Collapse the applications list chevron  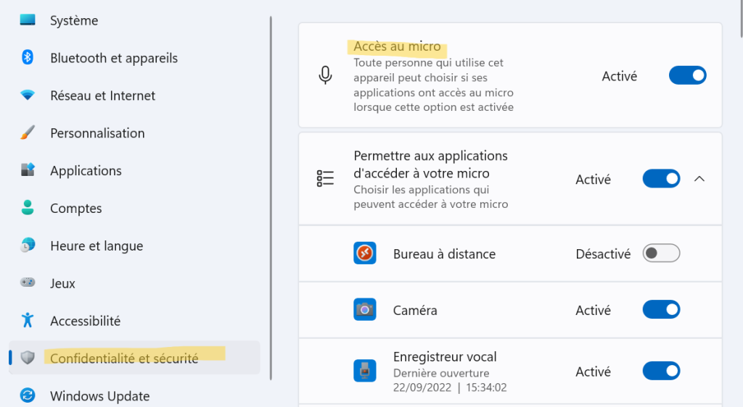(x=699, y=179)
